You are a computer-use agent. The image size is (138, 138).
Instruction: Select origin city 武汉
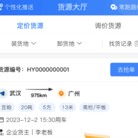click(15, 93)
